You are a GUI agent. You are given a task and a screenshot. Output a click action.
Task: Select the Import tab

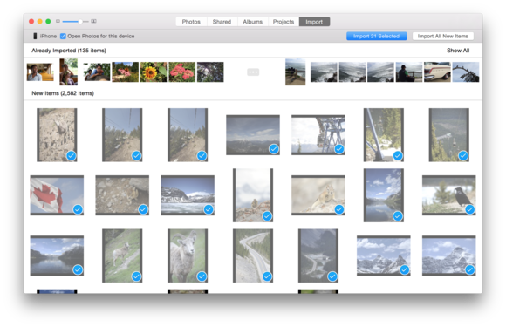(x=314, y=22)
